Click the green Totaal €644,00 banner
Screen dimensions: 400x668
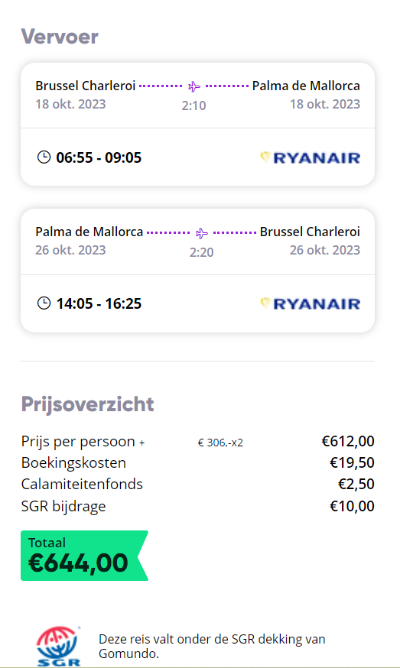pyautogui.click(x=84, y=556)
